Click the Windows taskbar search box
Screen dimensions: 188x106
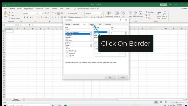(29, 105)
